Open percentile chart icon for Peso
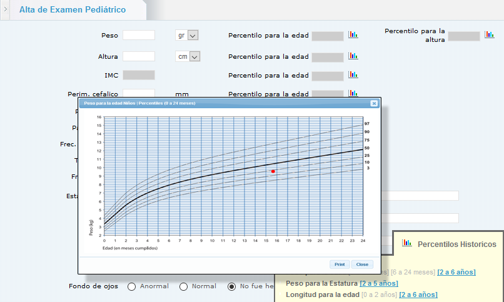 pyautogui.click(x=353, y=36)
